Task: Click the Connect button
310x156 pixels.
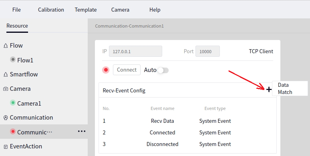Action: (x=127, y=70)
